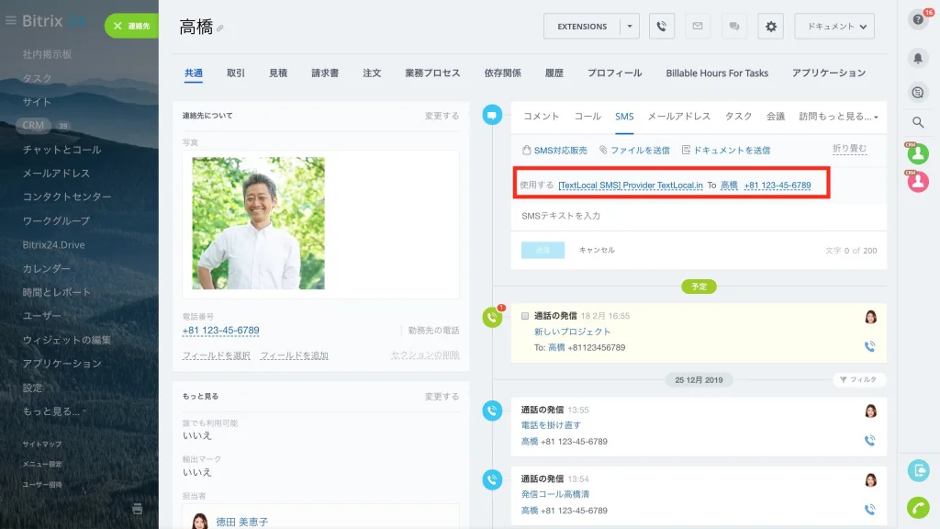Click SMS対応販売 link

(x=555, y=150)
